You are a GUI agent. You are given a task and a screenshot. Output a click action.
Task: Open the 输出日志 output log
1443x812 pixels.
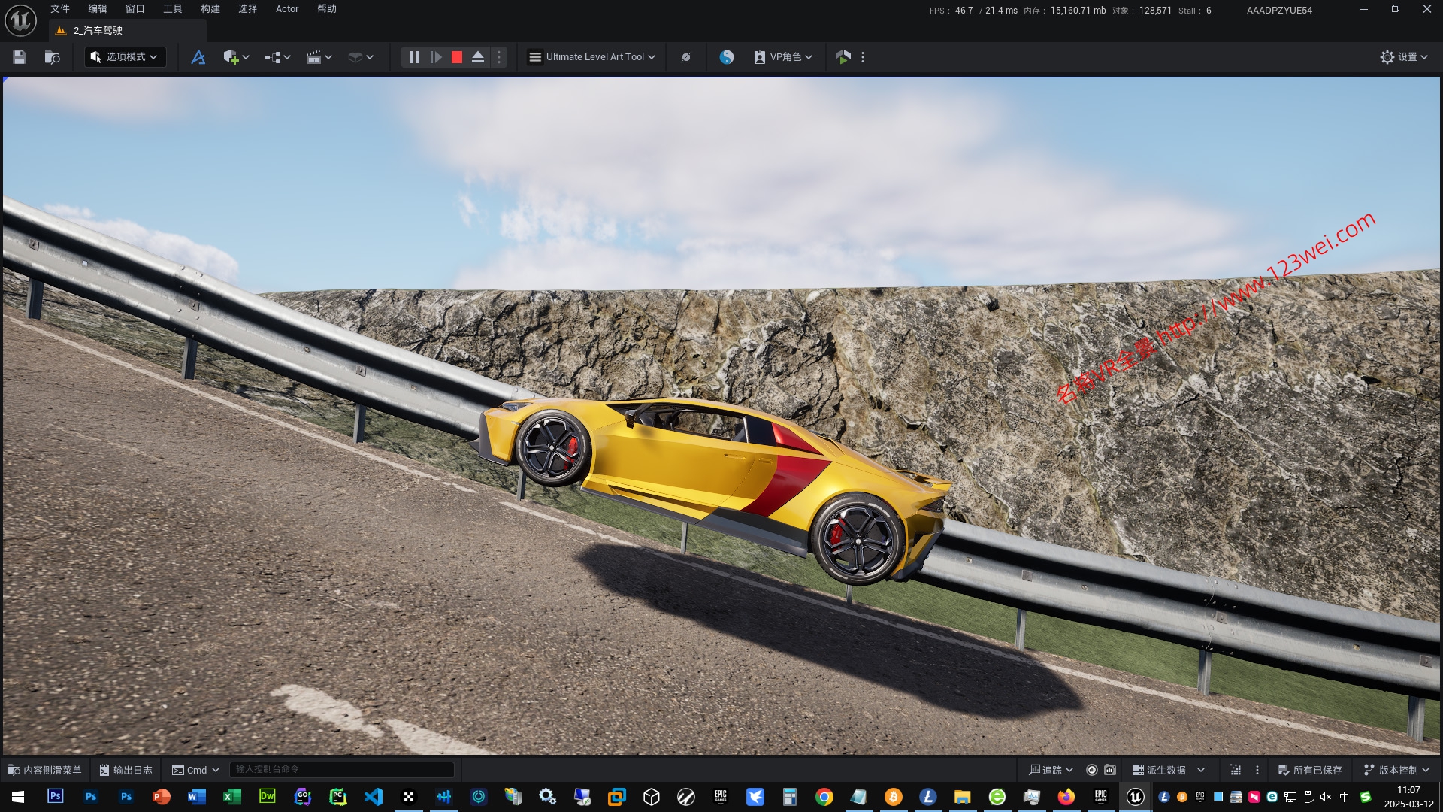126,770
